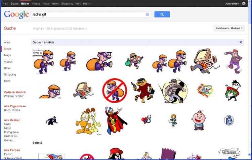
Task: Open the SafeSearch Moderat dropdown
Action: (x=229, y=28)
